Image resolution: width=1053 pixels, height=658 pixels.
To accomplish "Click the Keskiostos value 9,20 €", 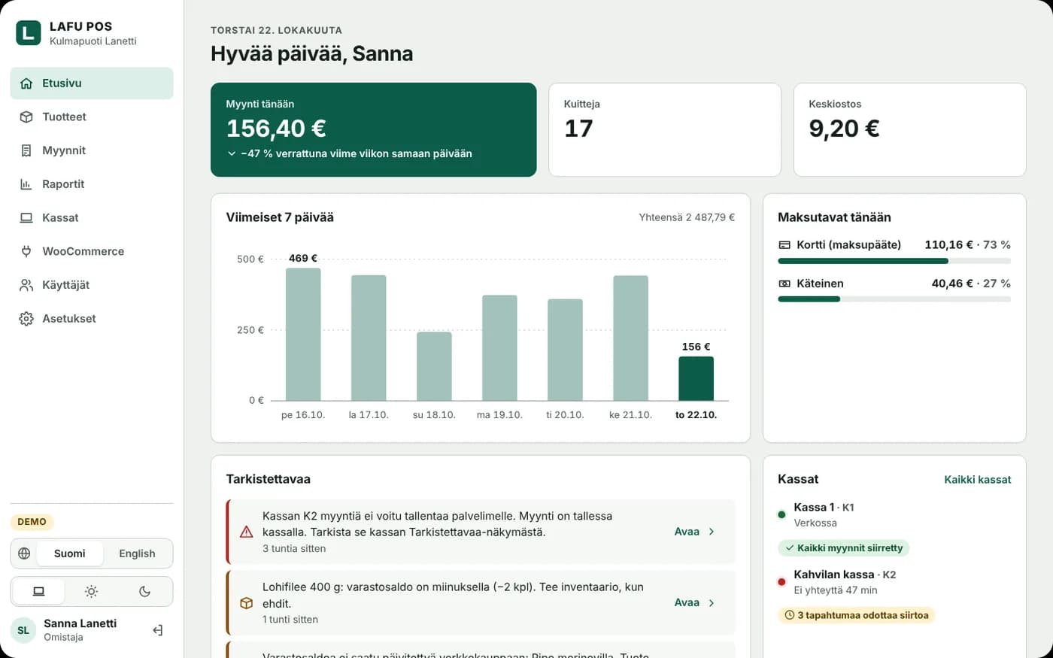I will pyautogui.click(x=844, y=129).
